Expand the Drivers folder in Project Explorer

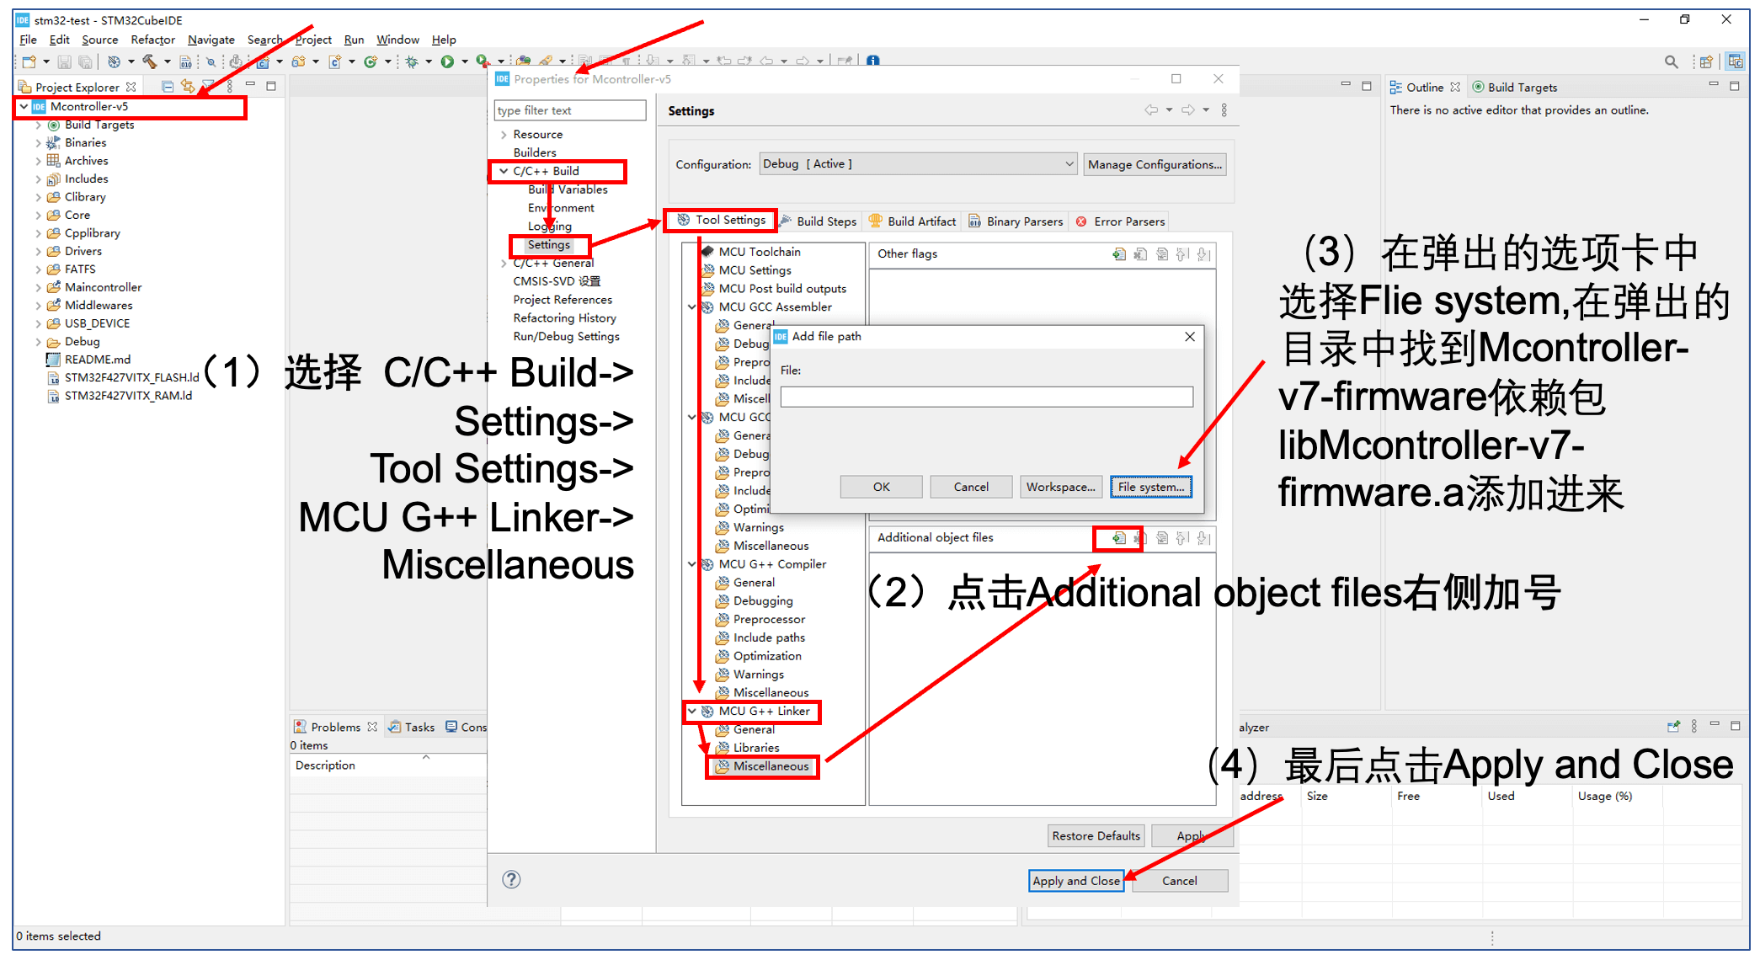pyautogui.click(x=38, y=251)
